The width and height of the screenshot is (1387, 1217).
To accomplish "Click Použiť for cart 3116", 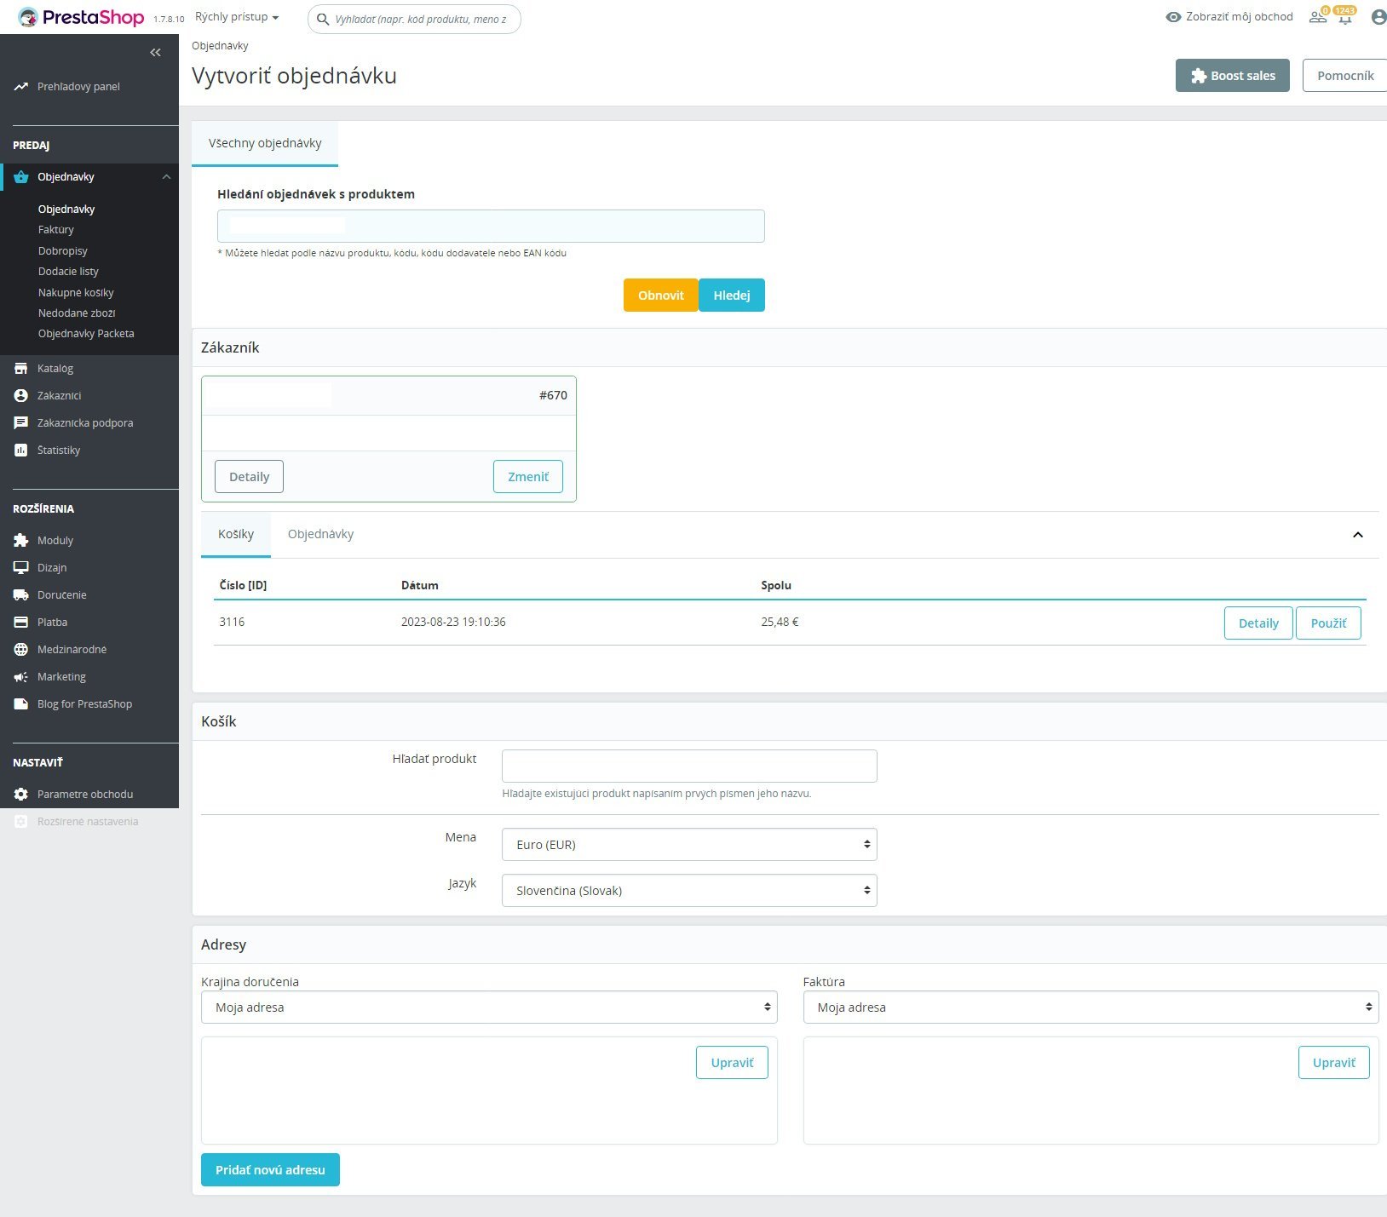I will (1328, 623).
